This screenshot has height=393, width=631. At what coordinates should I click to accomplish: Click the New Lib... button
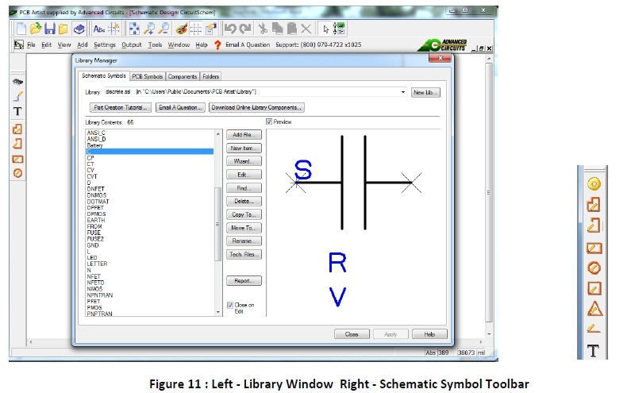(x=425, y=92)
